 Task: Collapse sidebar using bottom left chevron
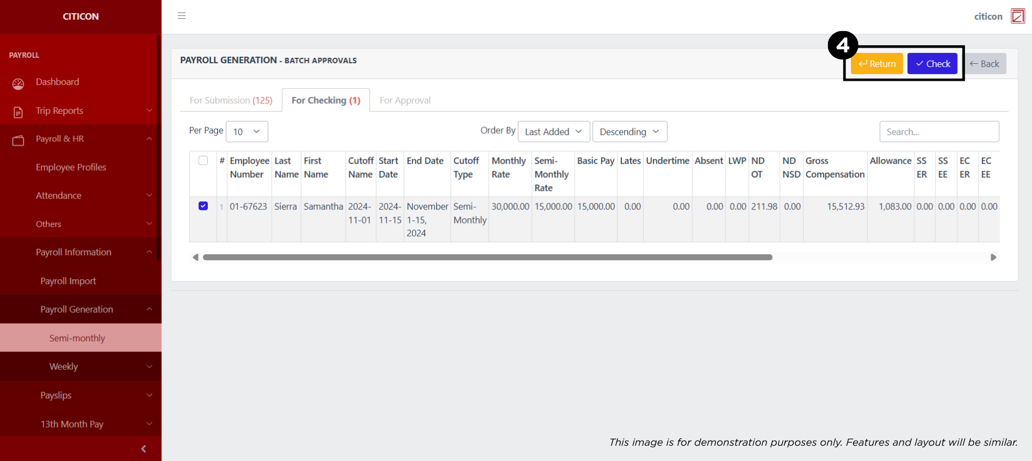[x=143, y=448]
